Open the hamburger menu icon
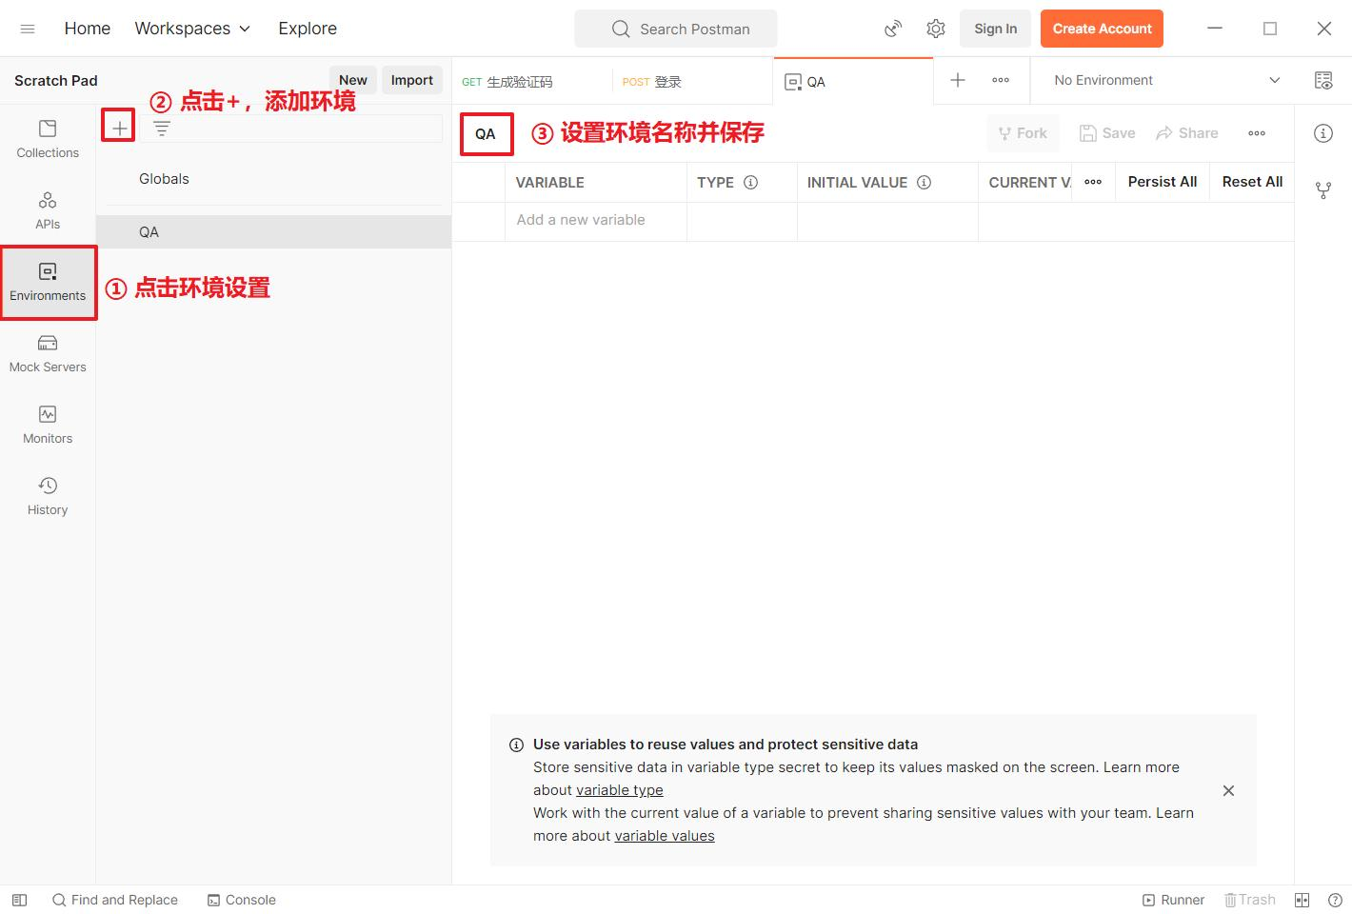This screenshot has width=1352, height=914. [x=28, y=29]
